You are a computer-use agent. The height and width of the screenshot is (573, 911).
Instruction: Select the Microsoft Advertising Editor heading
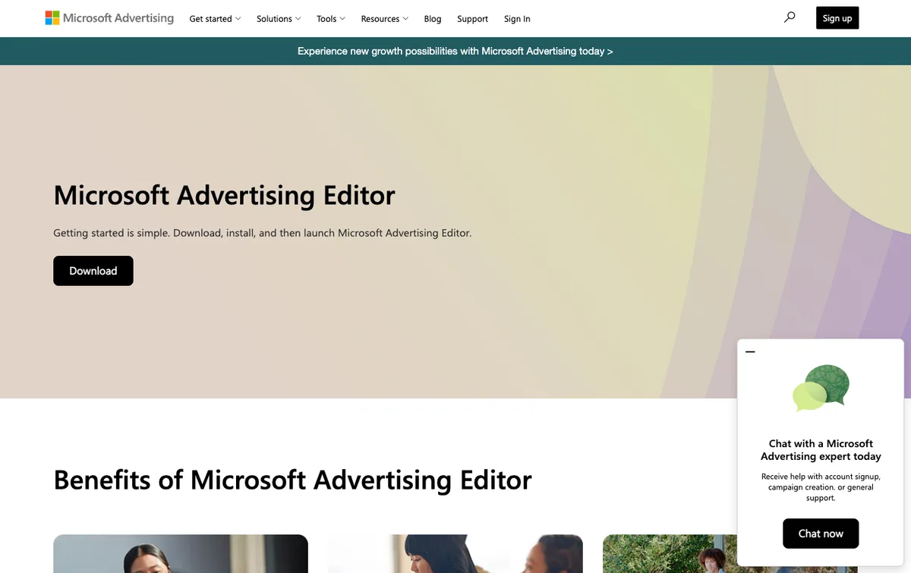click(224, 195)
